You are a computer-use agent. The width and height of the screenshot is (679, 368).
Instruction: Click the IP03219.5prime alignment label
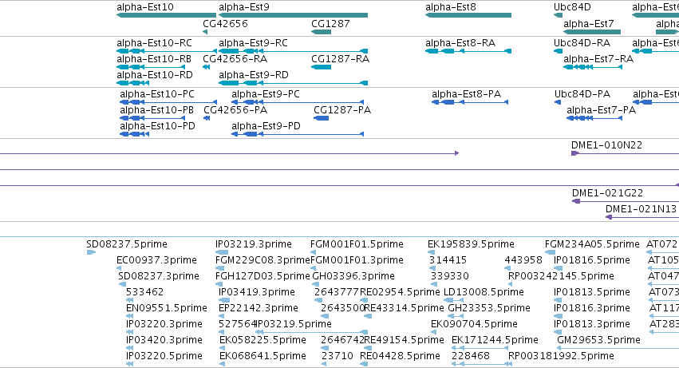coord(294,324)
